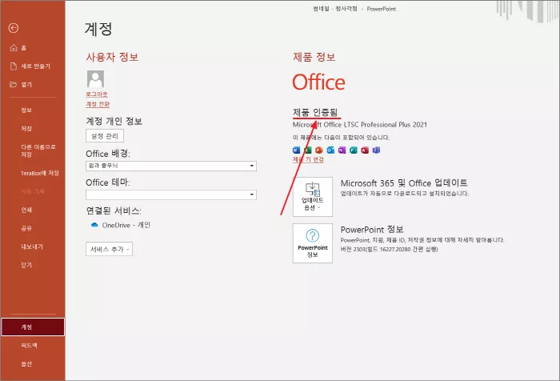Open 옵션 at the sidebar bottom
The width and height of the screenshot is (560, 381).
coord(26,364)
